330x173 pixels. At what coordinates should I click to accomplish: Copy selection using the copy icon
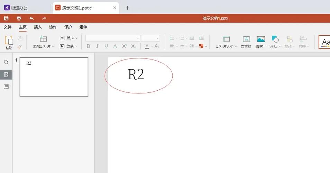point(20,38)
